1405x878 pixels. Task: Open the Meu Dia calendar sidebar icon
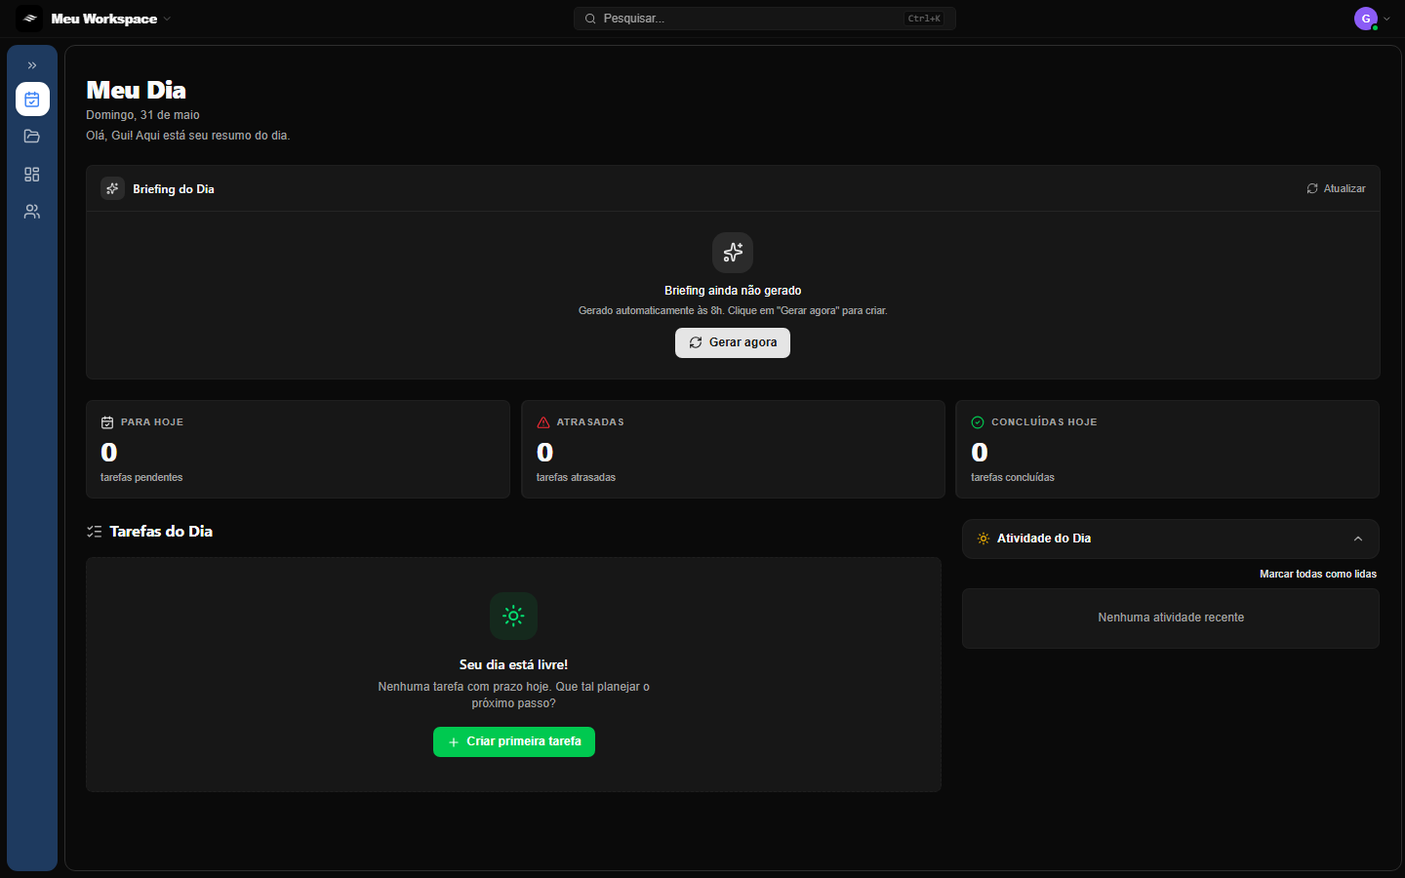click(32, 100)
